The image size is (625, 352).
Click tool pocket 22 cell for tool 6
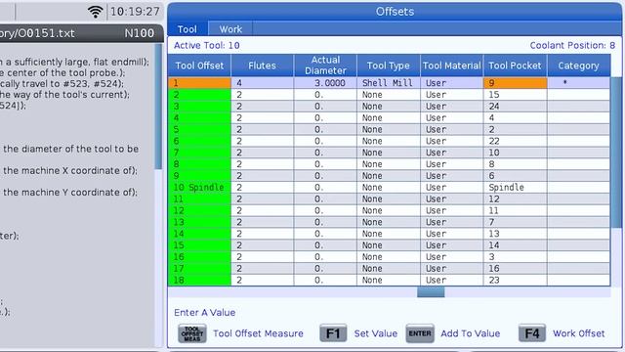click(x=515, y=141)
